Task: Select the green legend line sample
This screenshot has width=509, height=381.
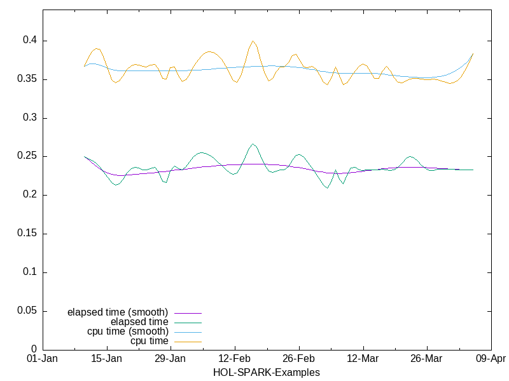Action: 187,322
